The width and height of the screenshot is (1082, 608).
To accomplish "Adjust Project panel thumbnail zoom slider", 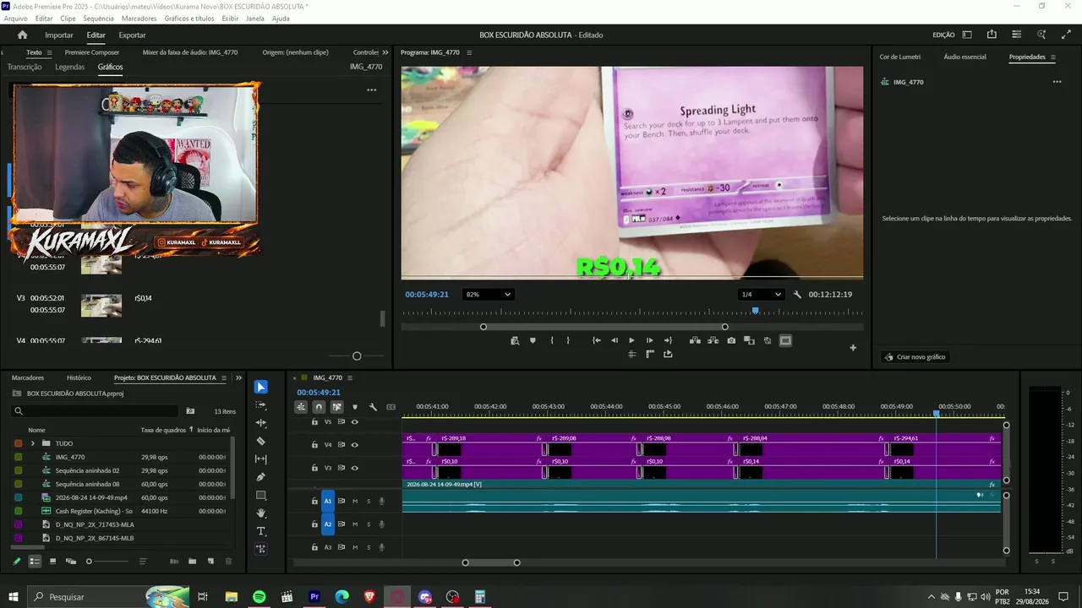I will [89, 562].
